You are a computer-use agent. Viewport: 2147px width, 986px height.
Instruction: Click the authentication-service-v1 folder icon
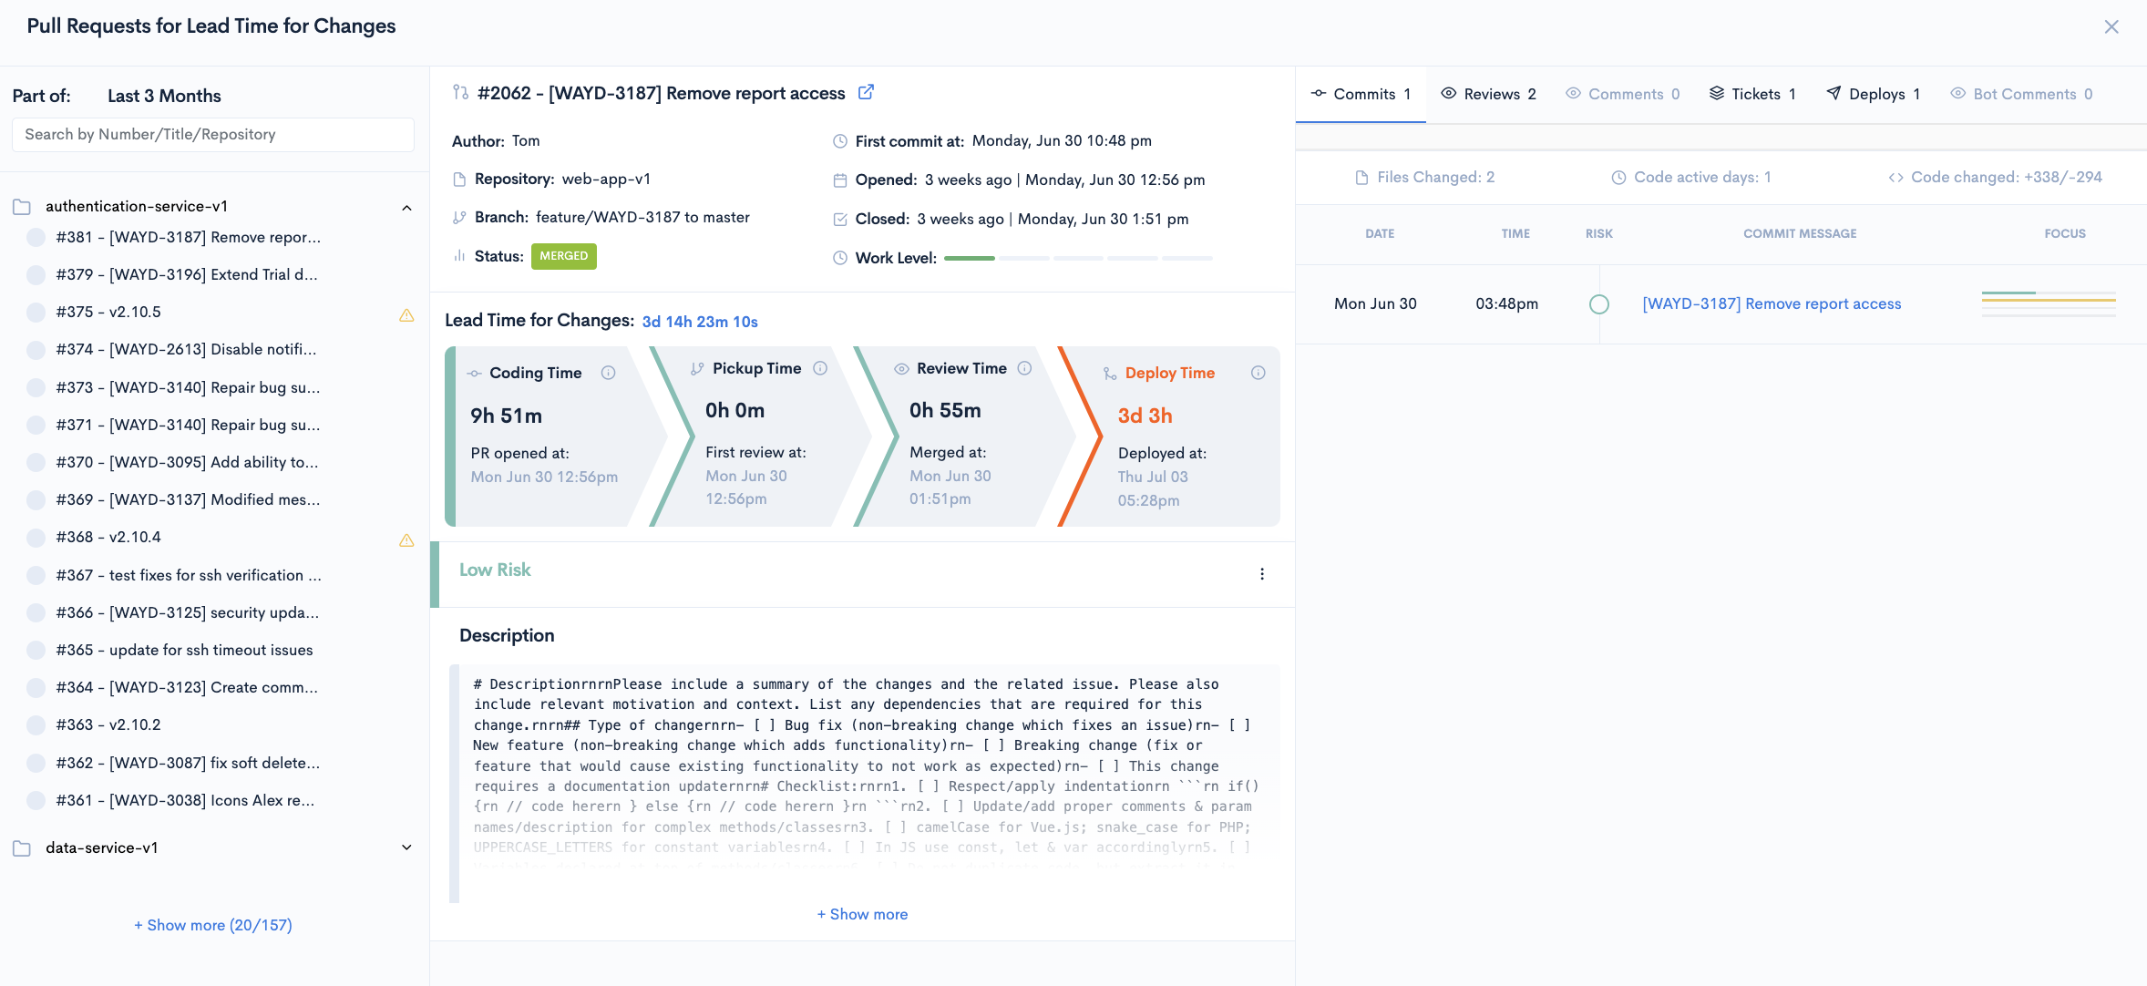click(22, 207)
